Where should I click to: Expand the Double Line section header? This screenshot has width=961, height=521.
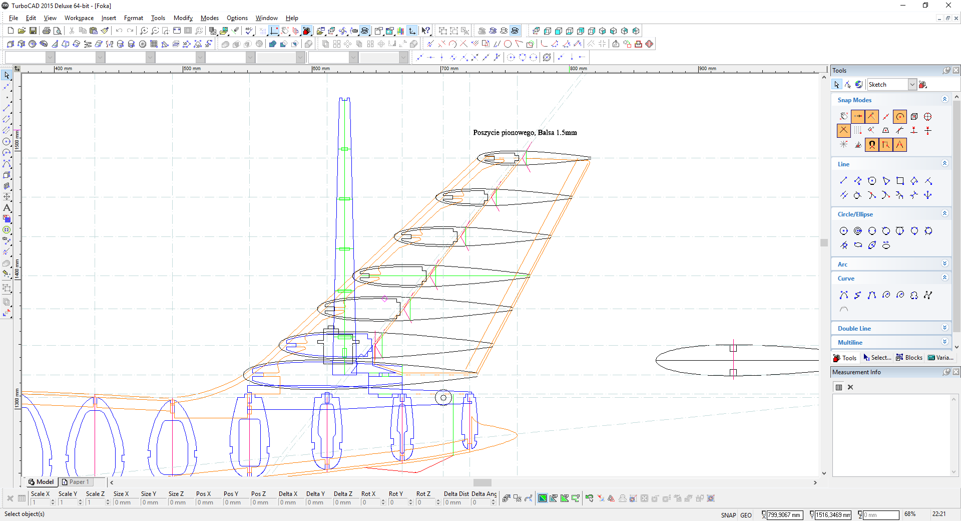[944, 328]
